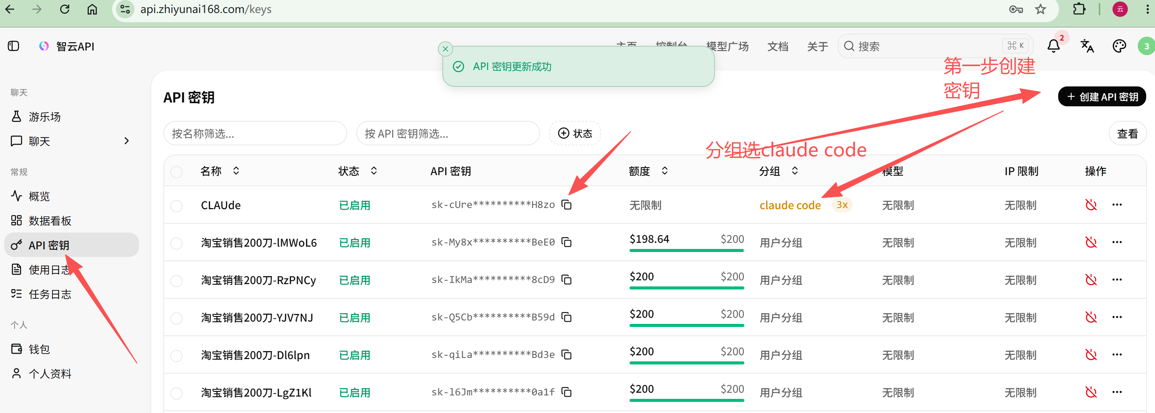The height and width of the screenshot is (413, 1155).
Task: Open 概览 in the sidebar
Action: click(x=72, y=196)
